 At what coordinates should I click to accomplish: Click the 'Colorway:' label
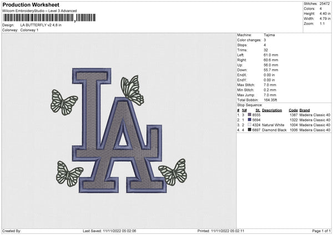click(x=10, y=30)
